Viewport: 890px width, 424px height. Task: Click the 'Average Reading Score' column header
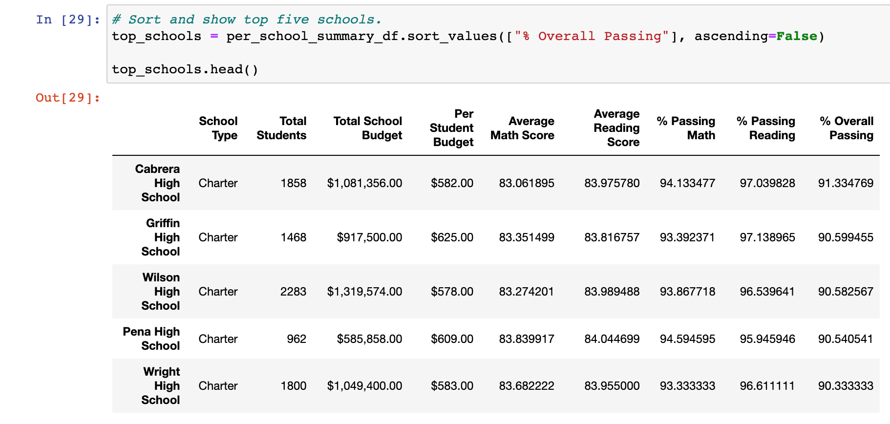pyautogui.click(x=616, y=128)
